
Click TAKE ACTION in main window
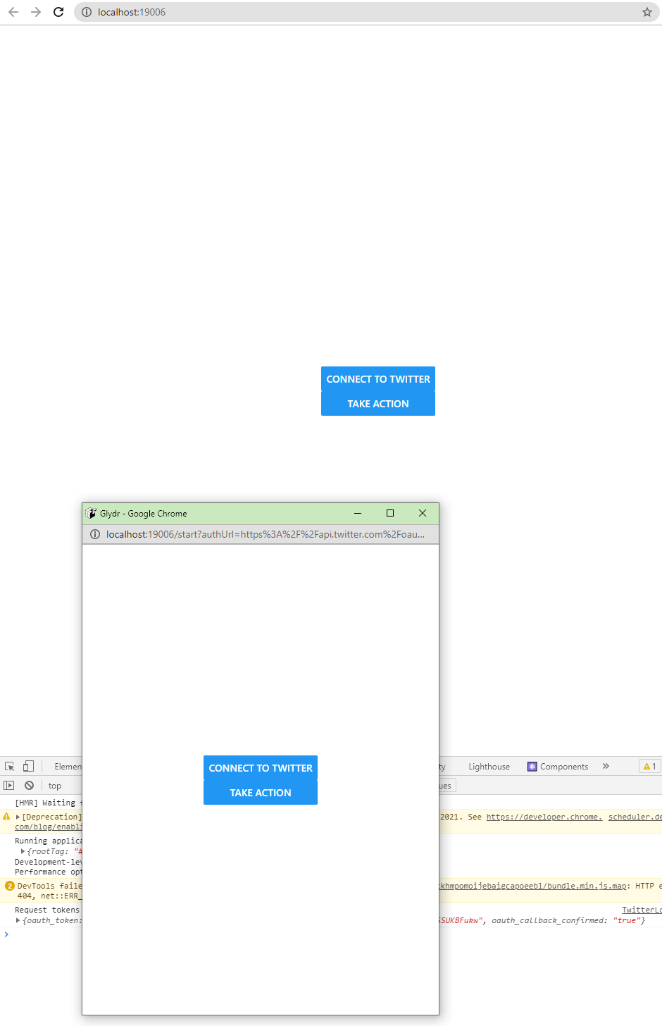[378, 404]
